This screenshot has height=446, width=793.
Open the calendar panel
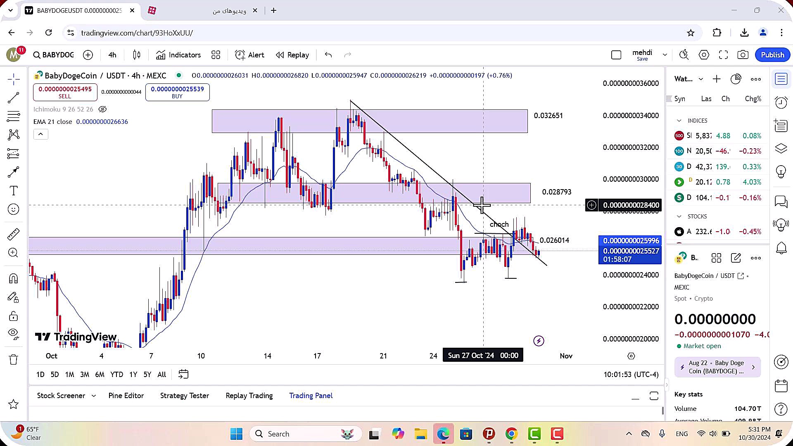(x=781, y=386)
